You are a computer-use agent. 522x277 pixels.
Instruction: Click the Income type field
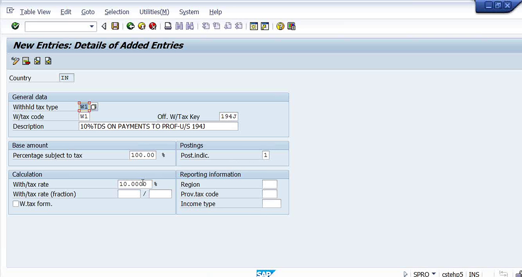pyautogui.click(x=272, y=203)
